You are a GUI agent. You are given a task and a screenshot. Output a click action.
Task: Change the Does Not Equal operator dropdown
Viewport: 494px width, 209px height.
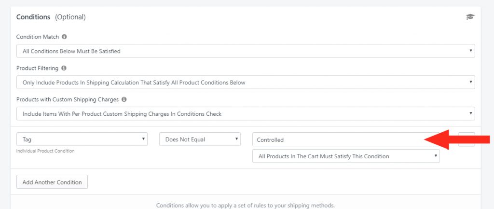click(x=200, y=139)
